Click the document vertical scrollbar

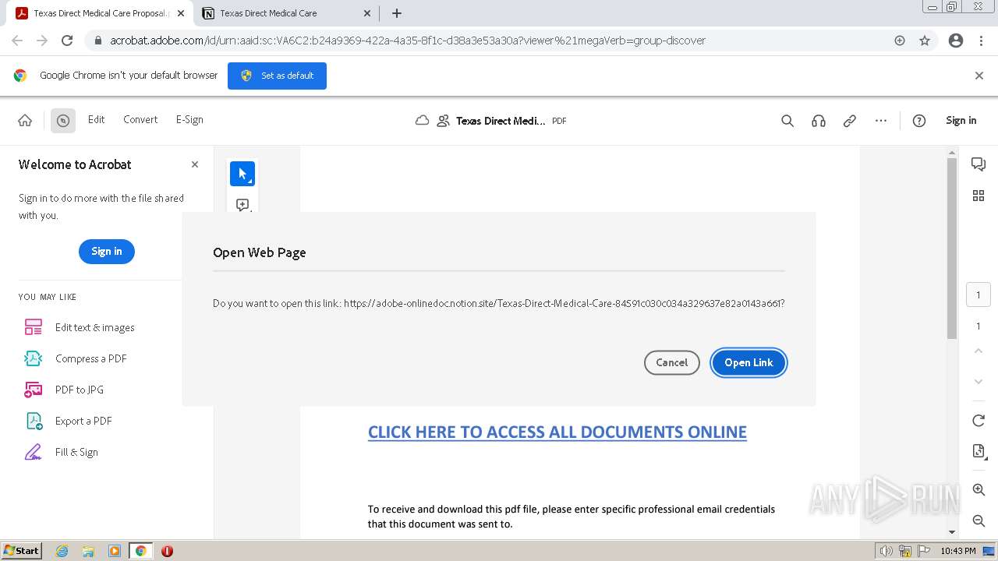[952, 248]
